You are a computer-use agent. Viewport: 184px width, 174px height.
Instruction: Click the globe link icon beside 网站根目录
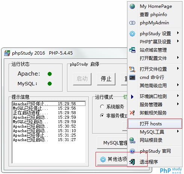(x=132, y=140)
